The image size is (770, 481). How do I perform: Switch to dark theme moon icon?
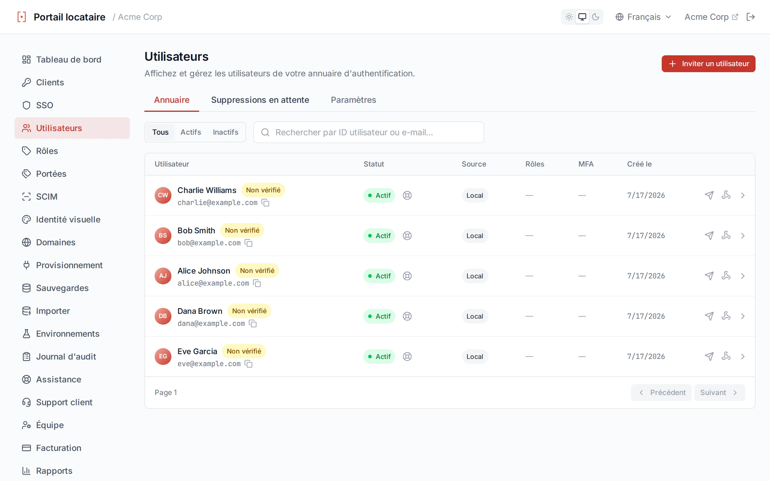click(595, 17)
